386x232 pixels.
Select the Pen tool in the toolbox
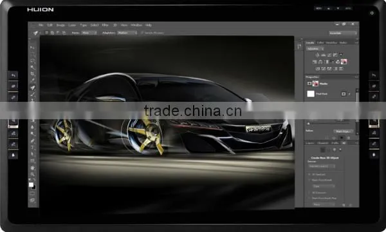coord(32,140)
